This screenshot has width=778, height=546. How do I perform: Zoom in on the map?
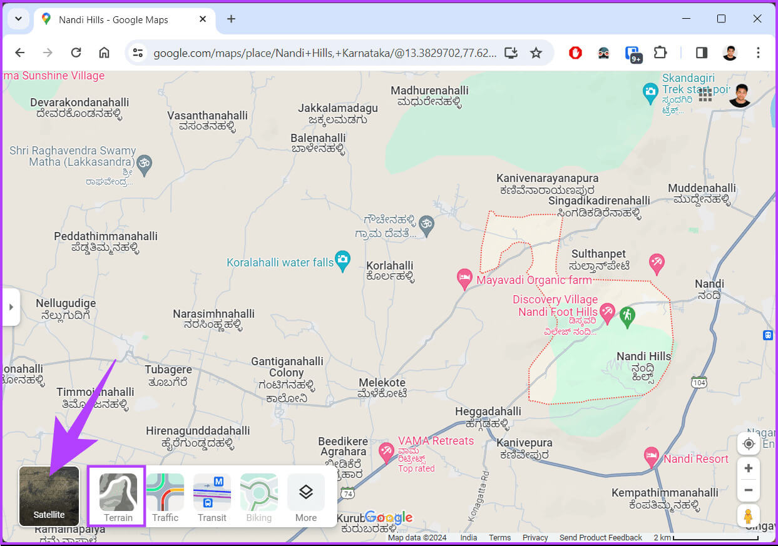click(x=749, y=468)
